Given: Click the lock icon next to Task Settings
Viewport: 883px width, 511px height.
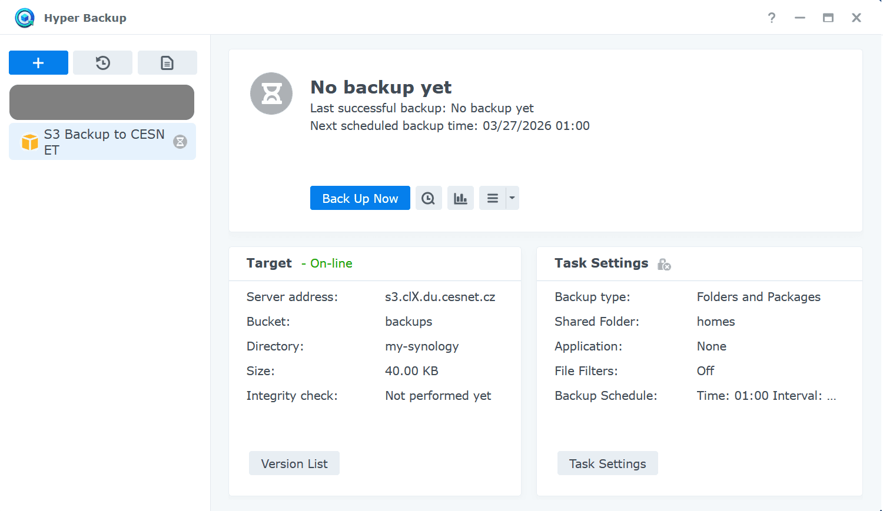Looking at the screenshot, I should click(664, 265).
